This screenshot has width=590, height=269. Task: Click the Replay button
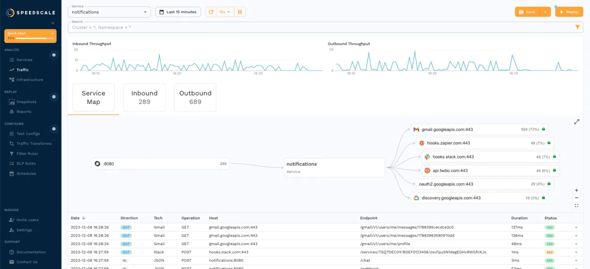pyautogui.click(x=569, y=12)
